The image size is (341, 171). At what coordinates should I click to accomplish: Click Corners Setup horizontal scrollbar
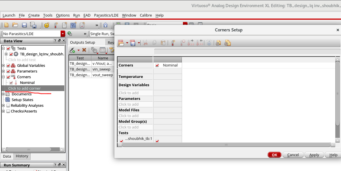[226, 145]
